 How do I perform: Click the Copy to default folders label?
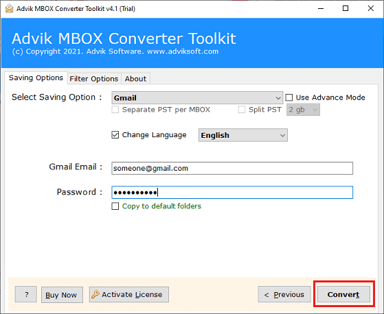pos(161,206)
